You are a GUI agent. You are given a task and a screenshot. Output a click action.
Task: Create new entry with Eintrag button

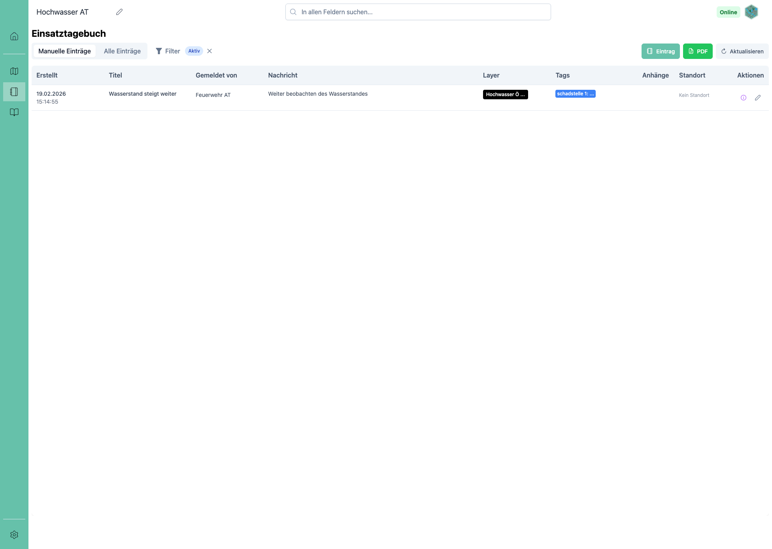(x=660, y=51)
